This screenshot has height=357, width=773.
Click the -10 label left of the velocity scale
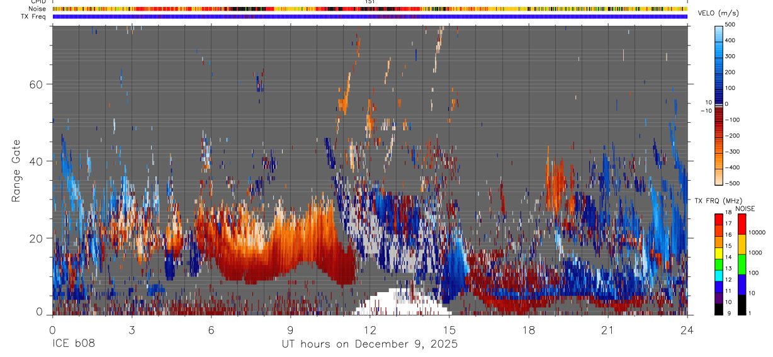click(706, 110)
